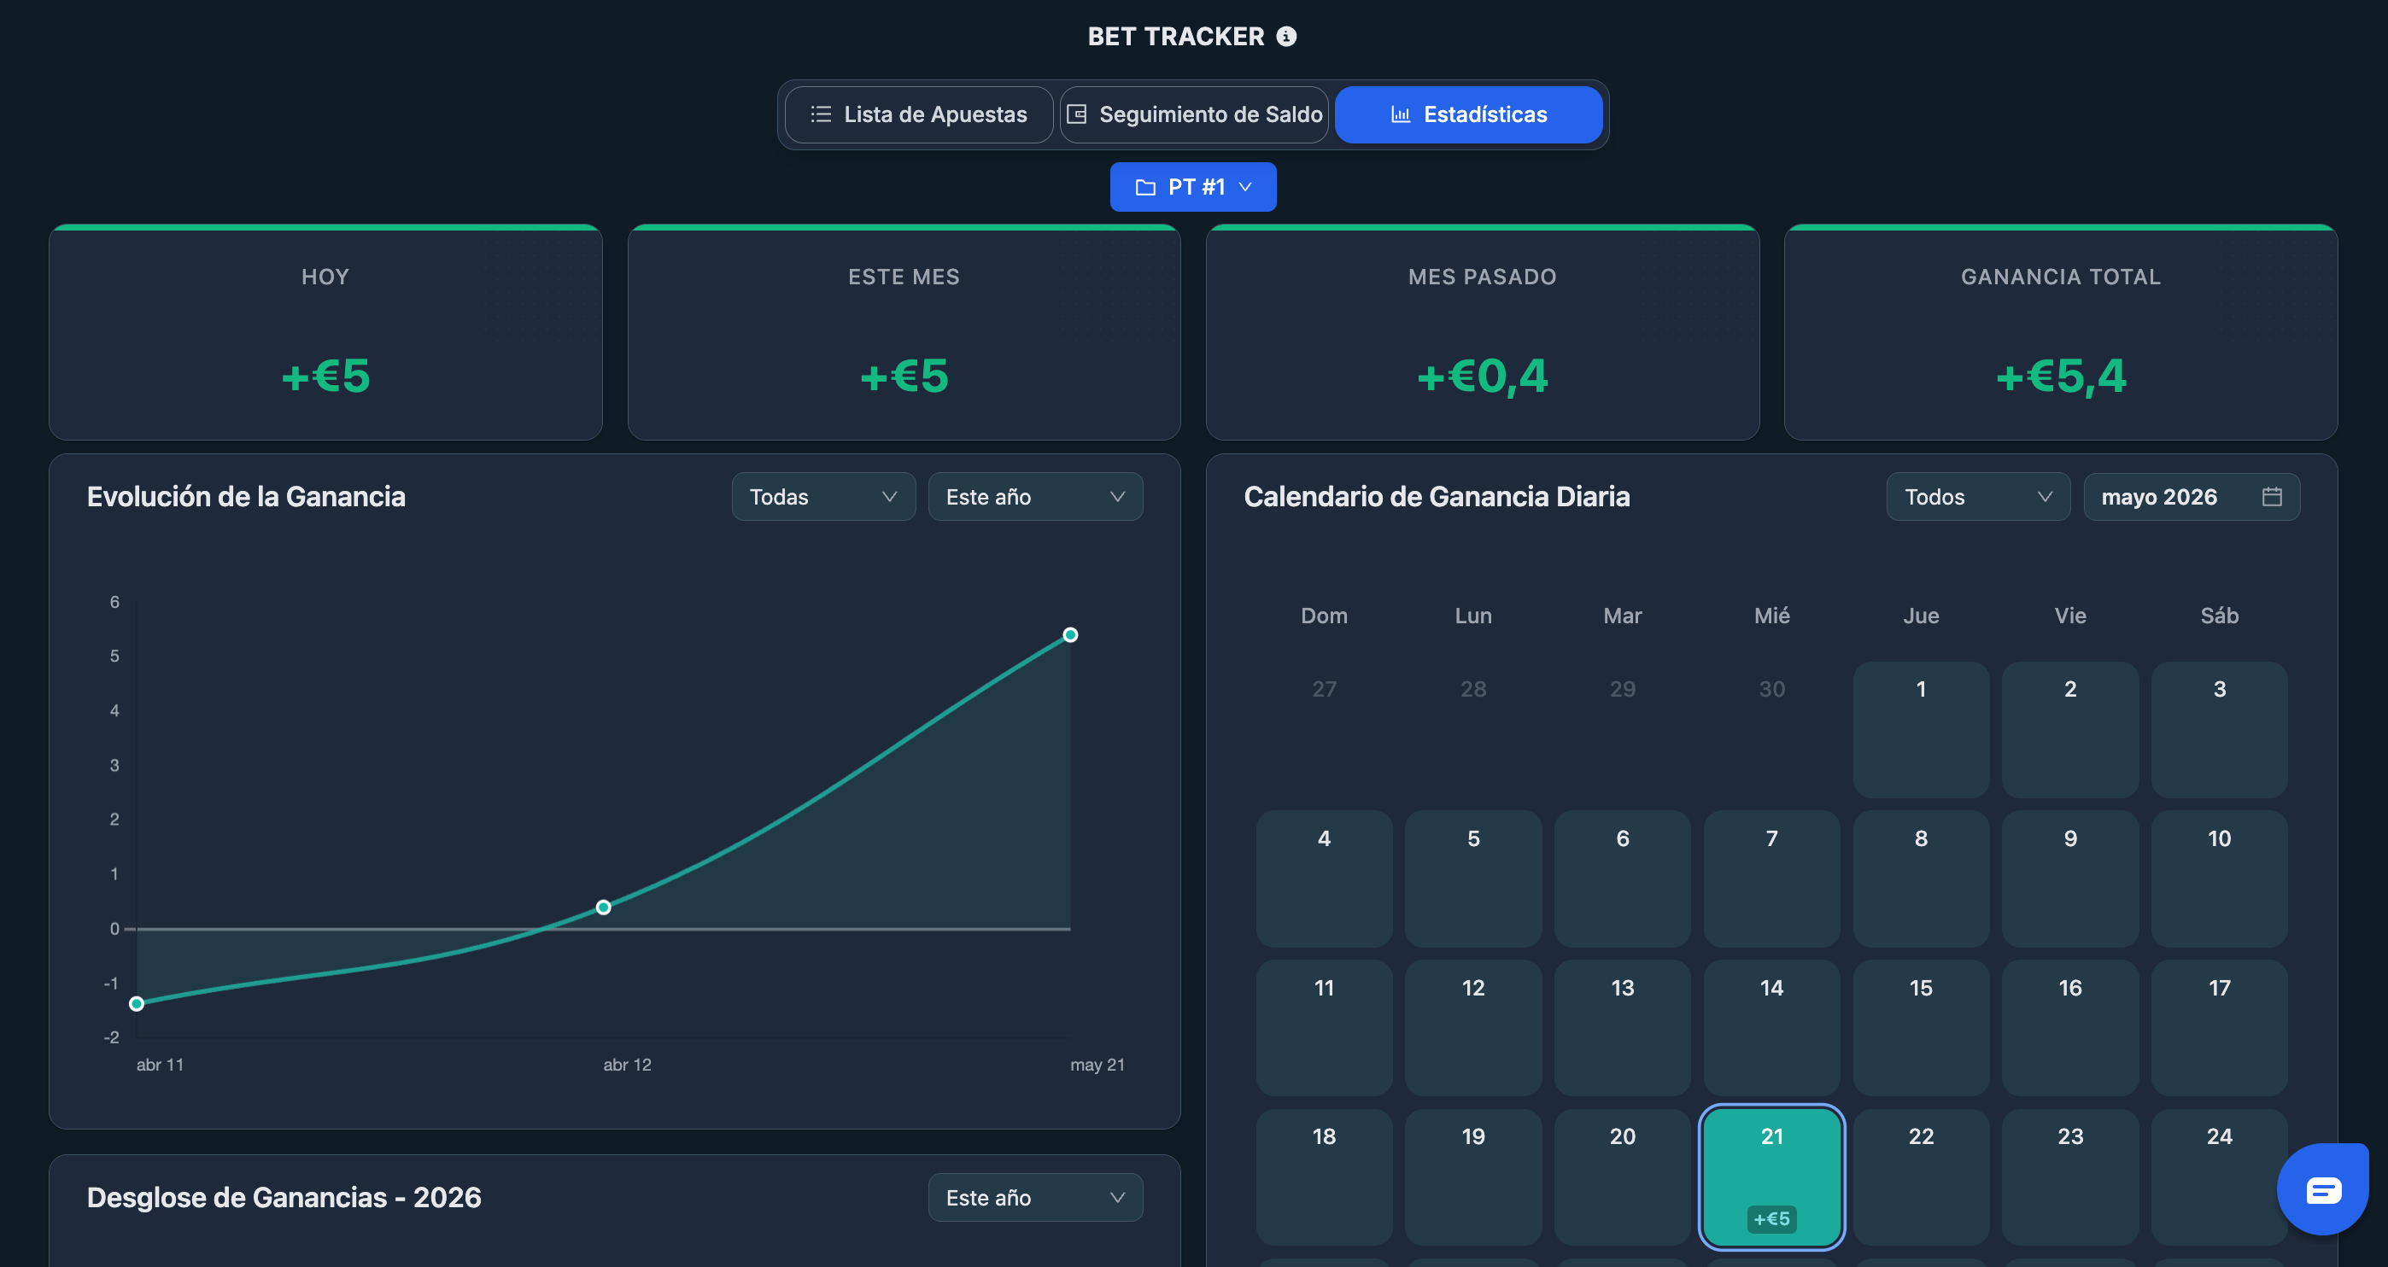
Task: Select day 12 in the calendar
Action: [1473, 1028]
